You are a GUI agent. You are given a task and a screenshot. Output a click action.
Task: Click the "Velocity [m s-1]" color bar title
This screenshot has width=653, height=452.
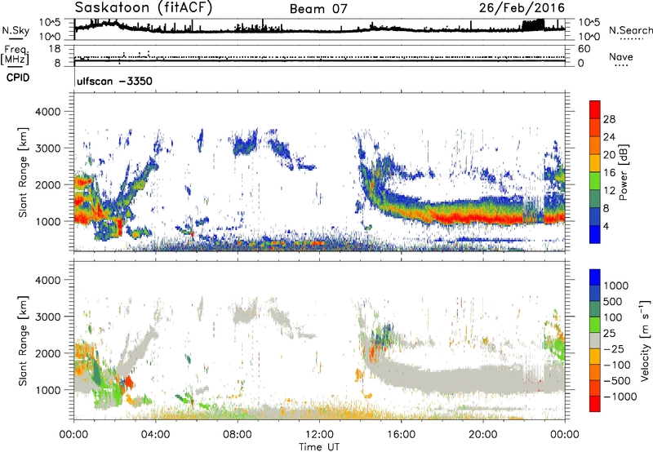[645, 340]
